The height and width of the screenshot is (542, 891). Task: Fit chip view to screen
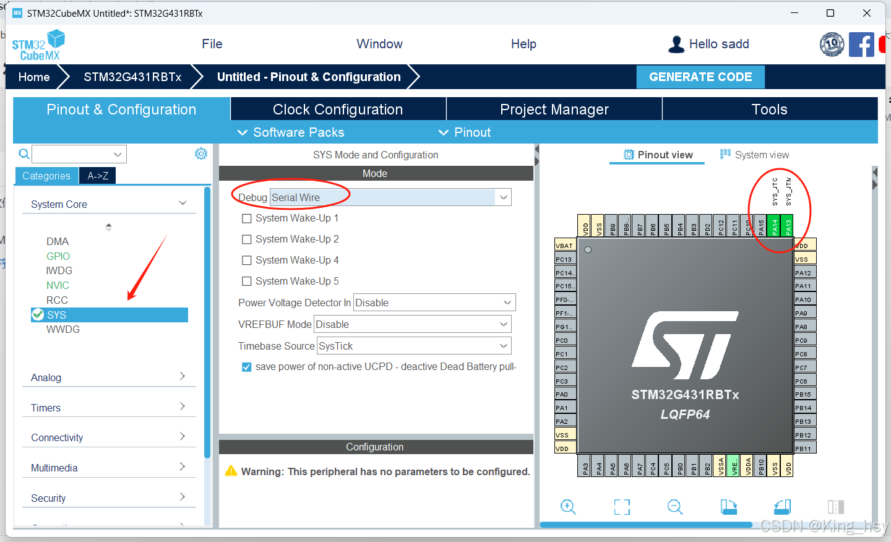(622, 507)
